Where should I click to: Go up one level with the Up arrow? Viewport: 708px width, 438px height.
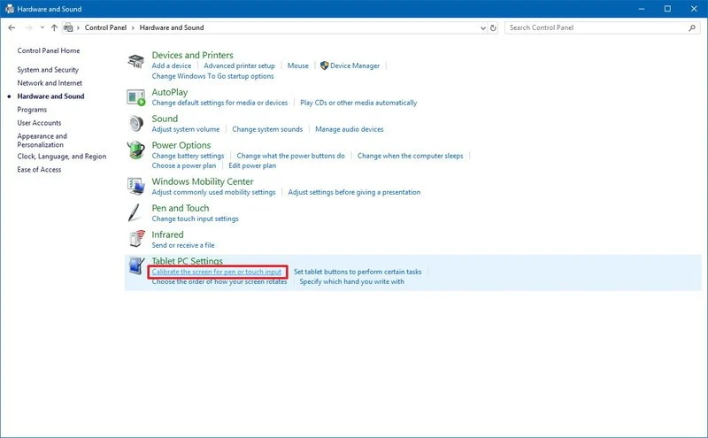coord(54,27)
